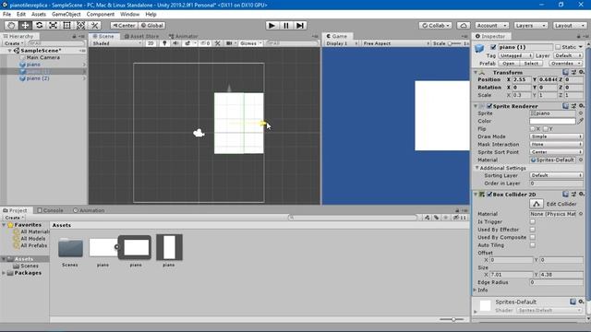This screenshot has height=332, width=591.
Task: Pick color with eyedropper icon
Action: [x=581, y=121]
